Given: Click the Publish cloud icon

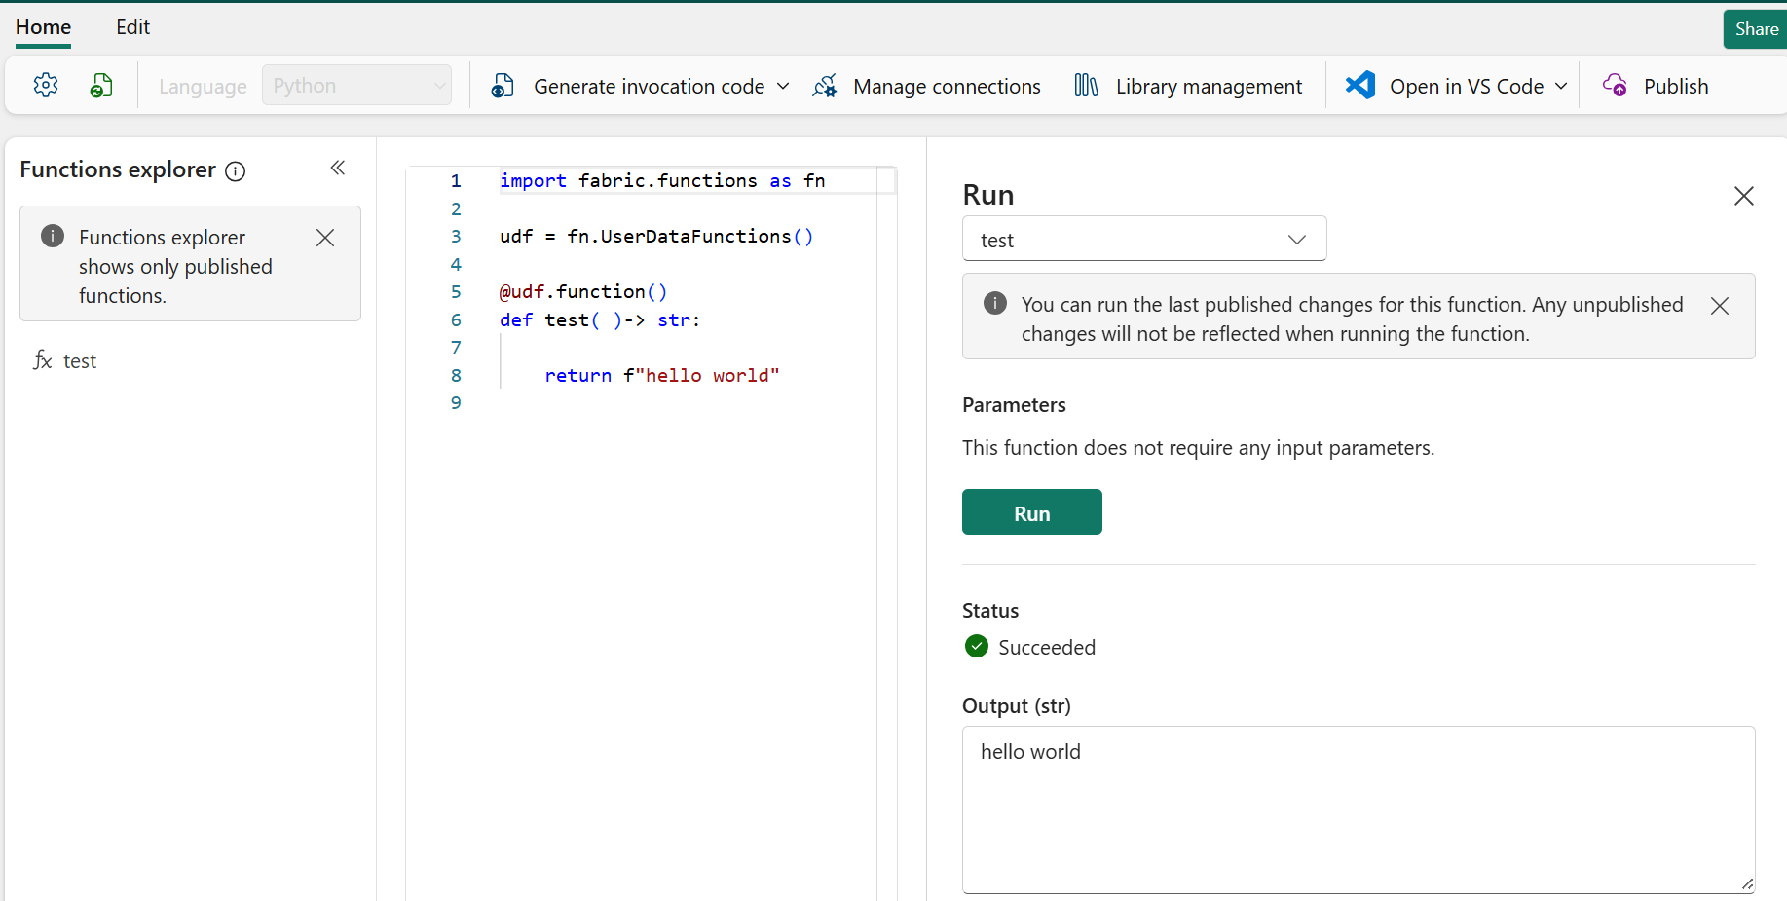Looking at the screenshot, I should point(1615,86).
